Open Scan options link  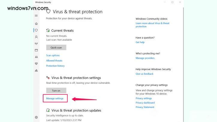pyautogui.click(x=53, y=55)
